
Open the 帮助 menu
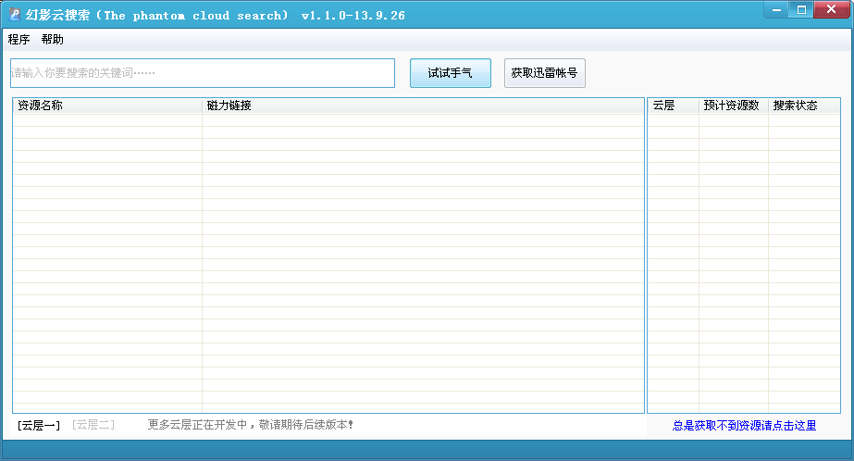pos(53,39)
